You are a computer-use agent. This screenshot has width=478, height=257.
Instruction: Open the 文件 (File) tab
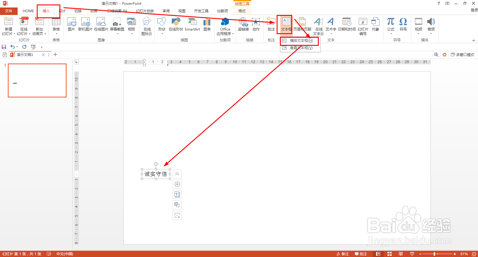(x=9, y=11)
